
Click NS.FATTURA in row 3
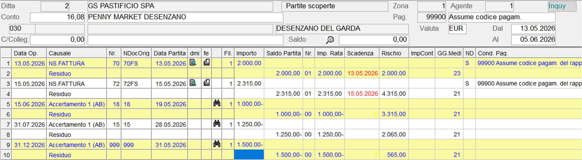pos(67,83)
